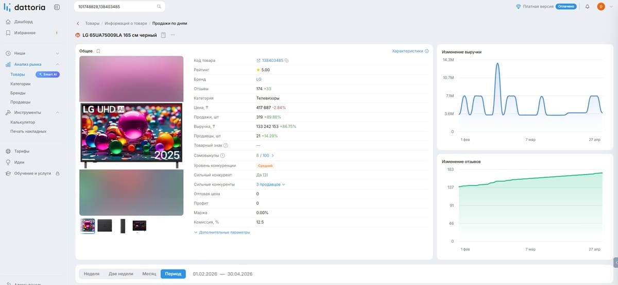This screenshot has height=285, width=618.
Task: Select Бренды in the sidebar
Action: pyautogui.click(x=18, y=93)
